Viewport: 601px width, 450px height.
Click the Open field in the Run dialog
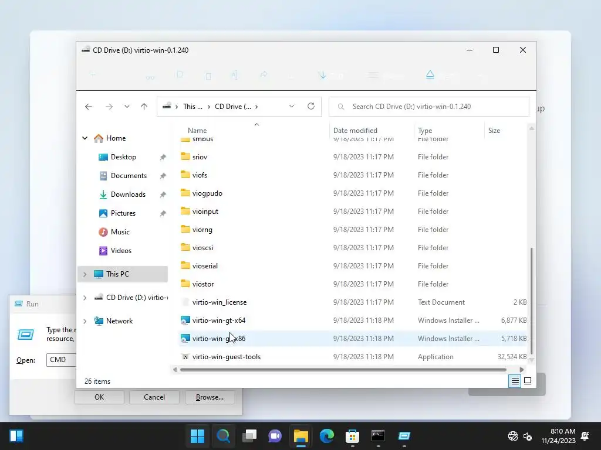[61, 360]
